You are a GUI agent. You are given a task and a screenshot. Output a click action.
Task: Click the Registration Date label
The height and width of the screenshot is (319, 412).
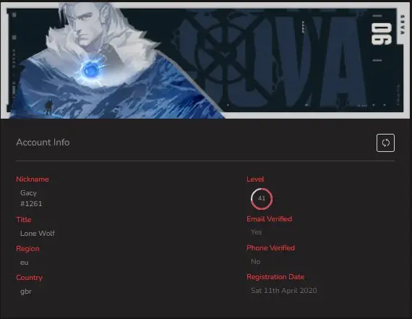(275, 276)
